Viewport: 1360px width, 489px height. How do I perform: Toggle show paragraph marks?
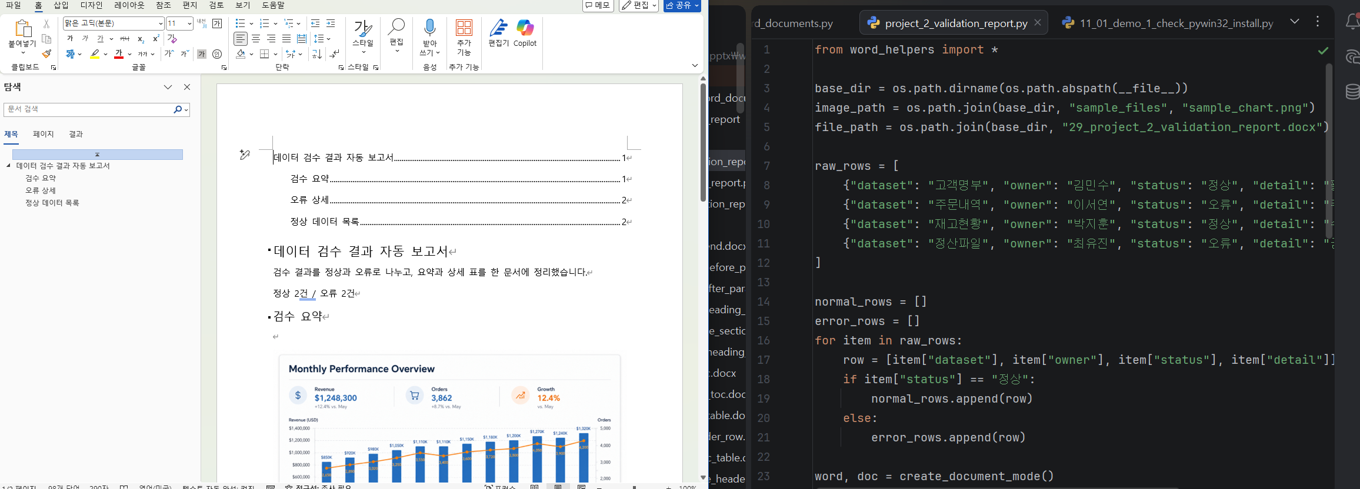coord(335,54)
